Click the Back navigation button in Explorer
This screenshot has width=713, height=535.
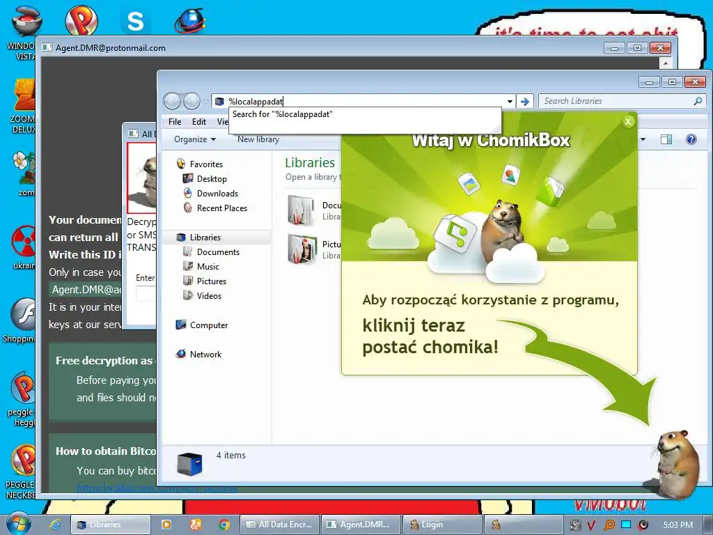[x=172, y=101]
